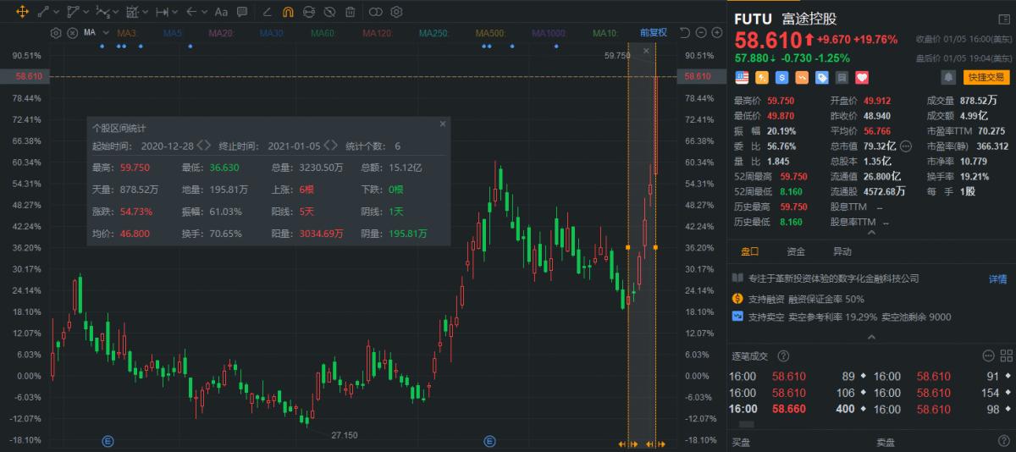Switch to the 资金 tab
The width and height of the screenshot is (1016, 452).
(x=795, y=251)
